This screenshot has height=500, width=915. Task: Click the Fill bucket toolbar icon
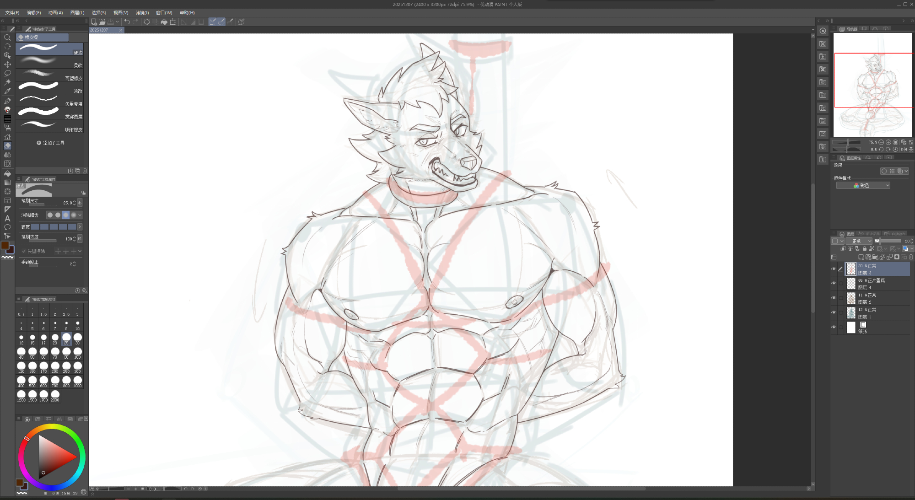164,22
